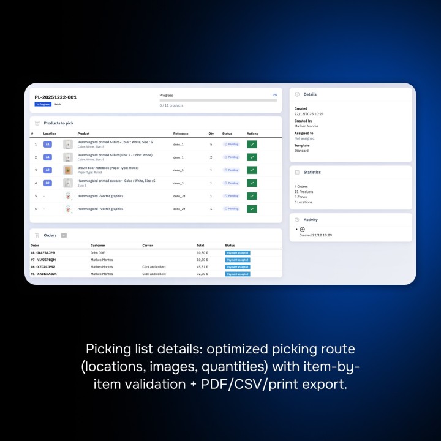This screenshot has height=441, width=441.
Task: Click the Standard template value
Action: (x=301, y=151)
